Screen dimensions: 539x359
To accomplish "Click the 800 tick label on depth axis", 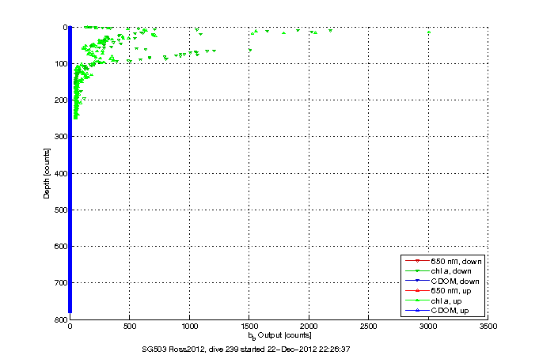I will pos(59,319).
